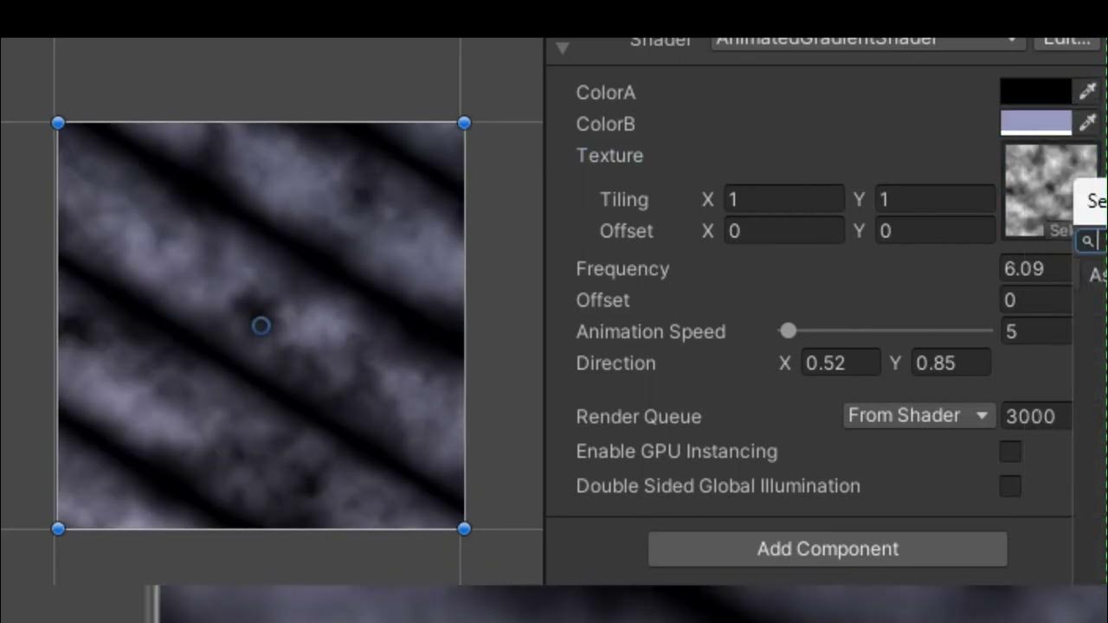Click the Double Sided Global Illumination label
The height and width of the screenshot is (623, 1108).
point(718,486)
